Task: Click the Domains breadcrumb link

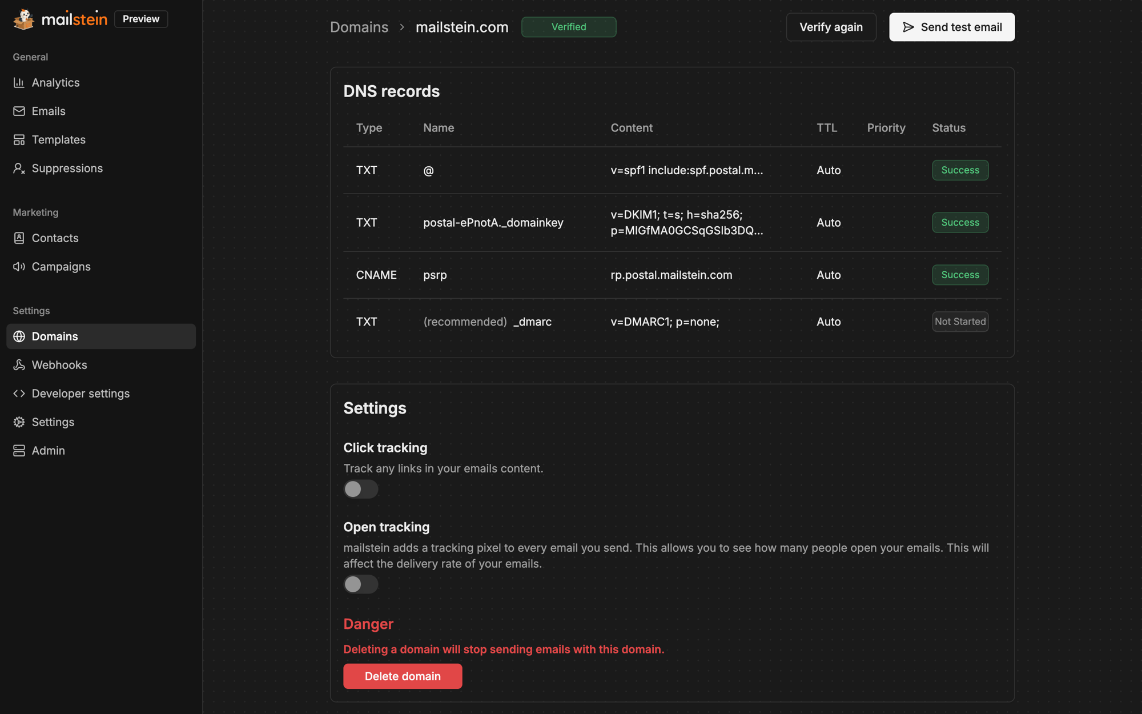Action: tap(359, 27)
